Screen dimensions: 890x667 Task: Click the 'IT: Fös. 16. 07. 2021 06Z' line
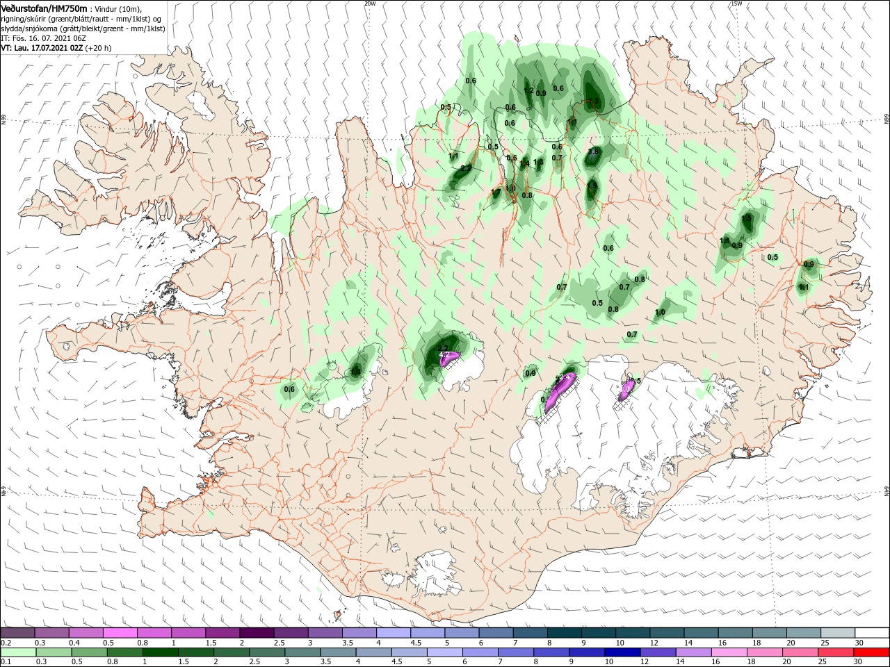pos(43,39)
